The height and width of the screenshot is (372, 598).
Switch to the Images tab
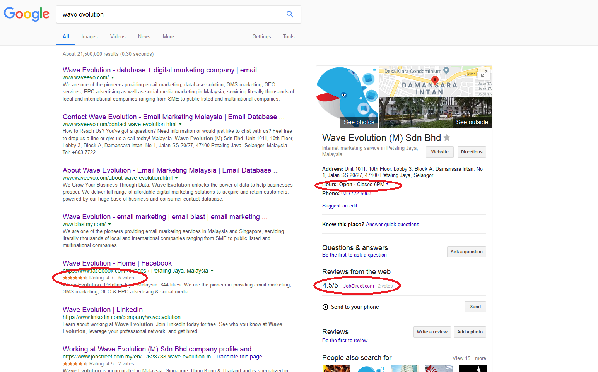coord(89,36)
